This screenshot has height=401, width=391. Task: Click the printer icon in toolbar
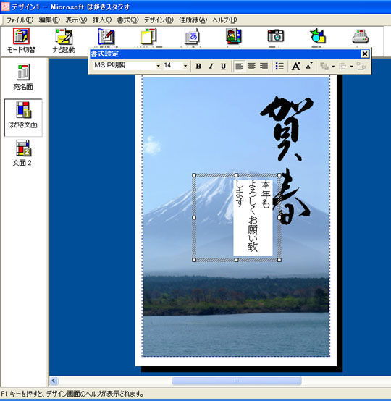[x=361, y=36]
